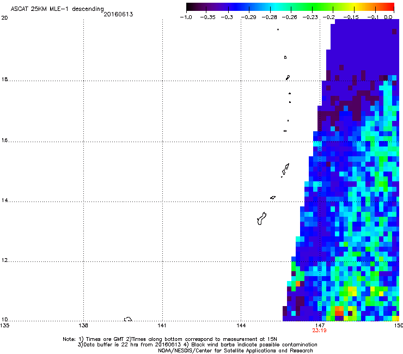Viewport: 403px width, 354px height.
Task: Click the small island outline on the 10N line
Action: [128, 319]
